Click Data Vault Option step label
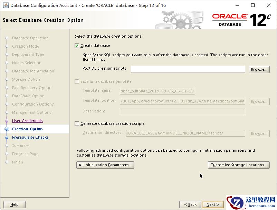The width and height of the screenshot is (277, 210). 28,96
